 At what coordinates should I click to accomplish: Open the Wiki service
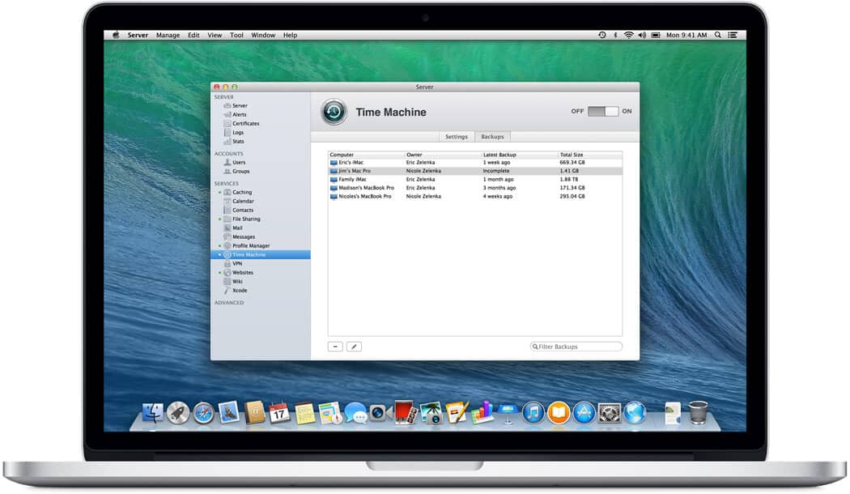tap(233, 282)
